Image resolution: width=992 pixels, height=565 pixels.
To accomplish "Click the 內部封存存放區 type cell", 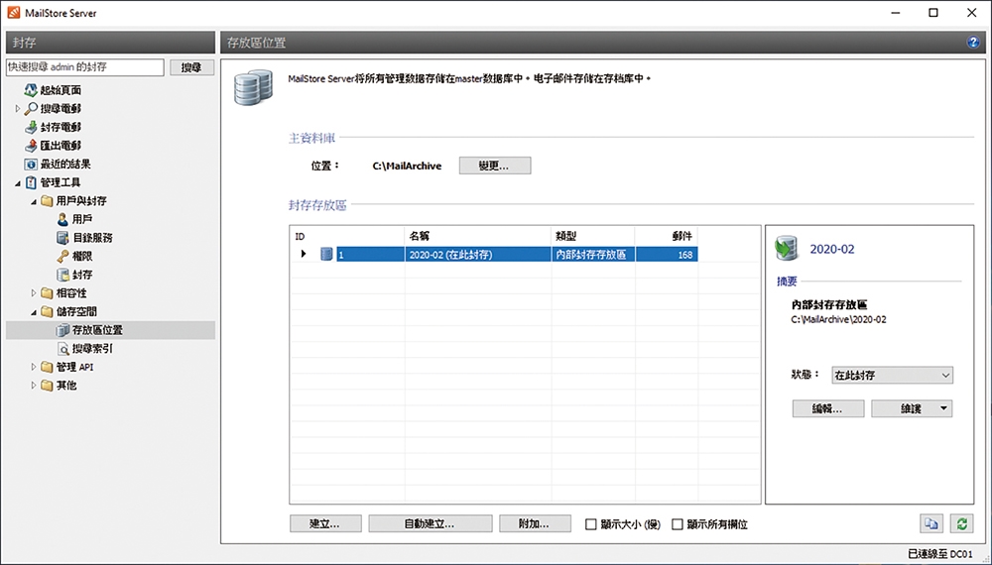I will (593, 255).
